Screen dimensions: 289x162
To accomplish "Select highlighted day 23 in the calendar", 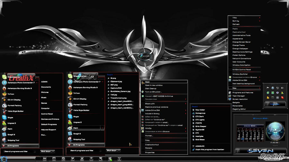I will point(242,139).
